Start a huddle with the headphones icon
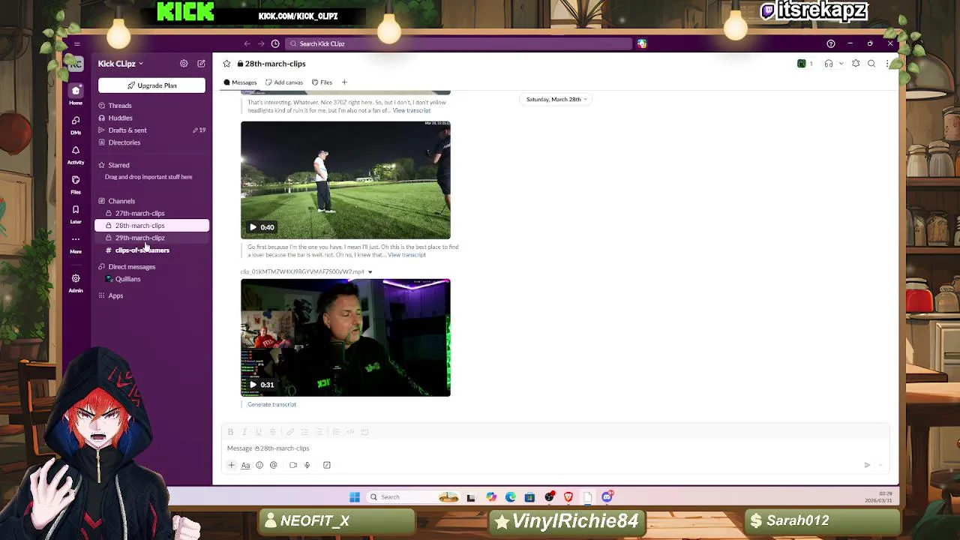The image size is (960, 540). click(x=829, y=64)
